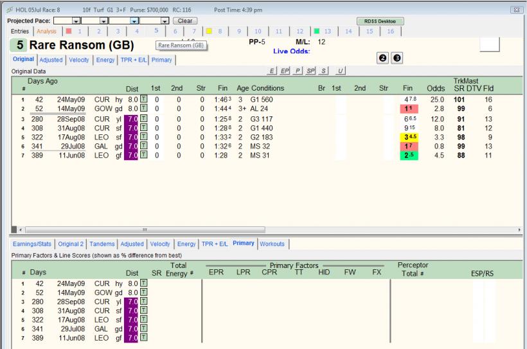Click the RDSS Desktop button
The height and width of the screenshot is (349, 527).
click(x=380, y=21)
